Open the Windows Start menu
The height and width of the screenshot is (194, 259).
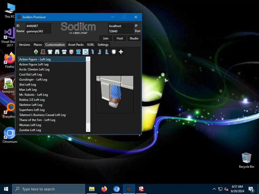pyautogui.click(x=6, y=189)
